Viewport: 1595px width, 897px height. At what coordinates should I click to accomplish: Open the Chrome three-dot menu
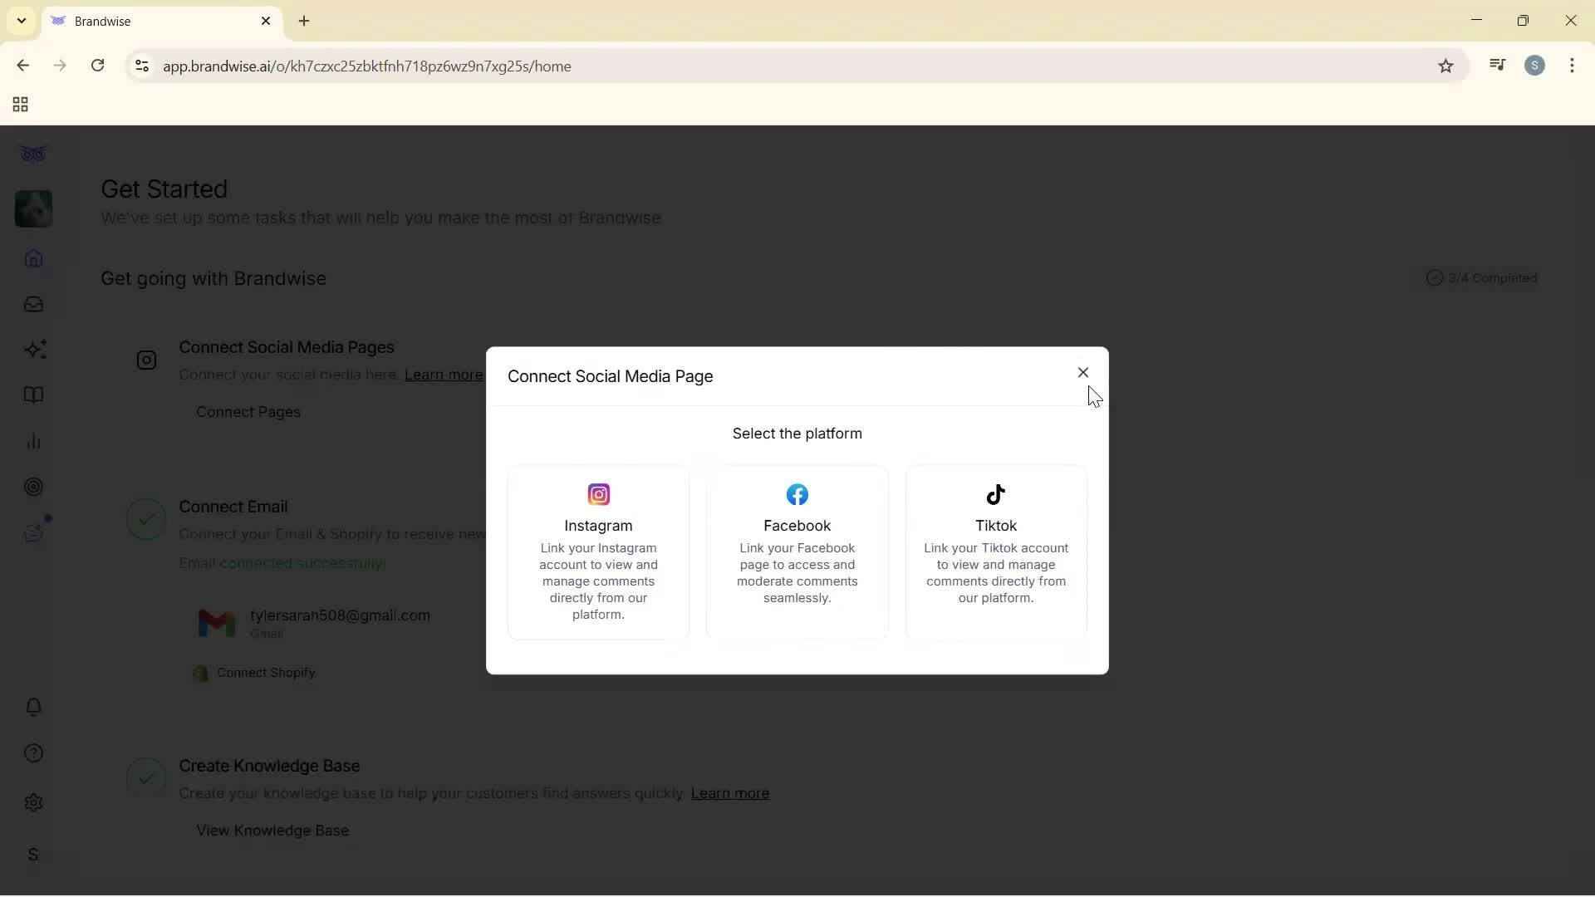1573,66
